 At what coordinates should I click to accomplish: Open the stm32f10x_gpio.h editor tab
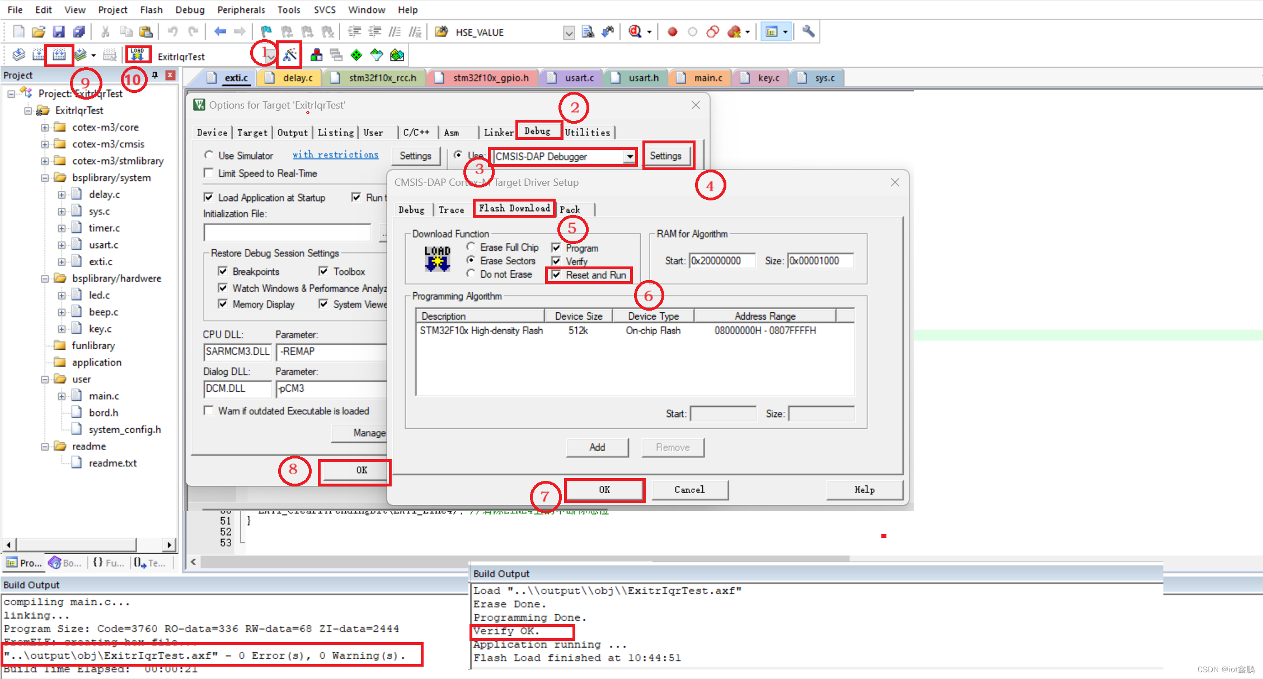[x=483, y=78]
